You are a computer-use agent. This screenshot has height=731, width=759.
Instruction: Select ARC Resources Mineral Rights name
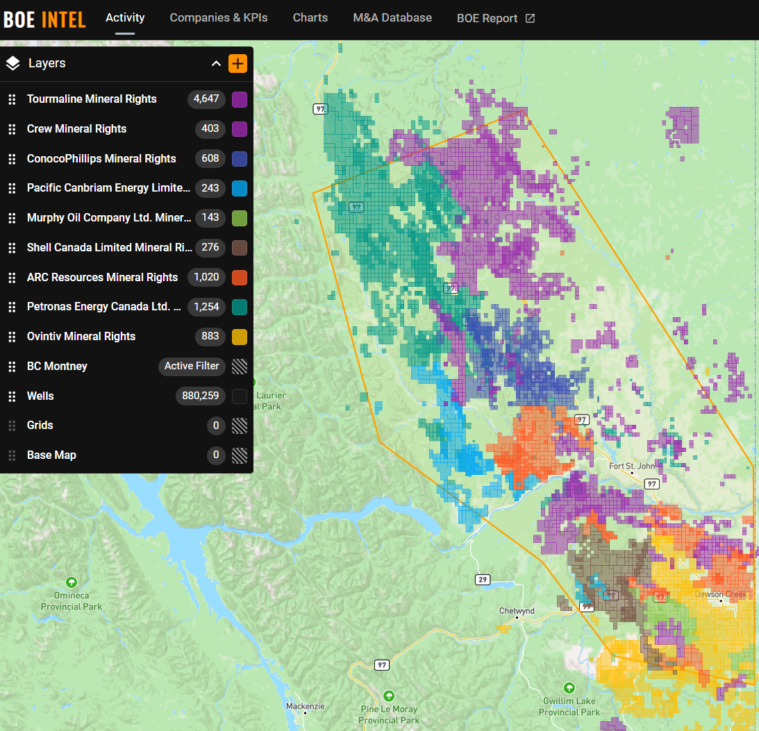(x=103, y=278)
